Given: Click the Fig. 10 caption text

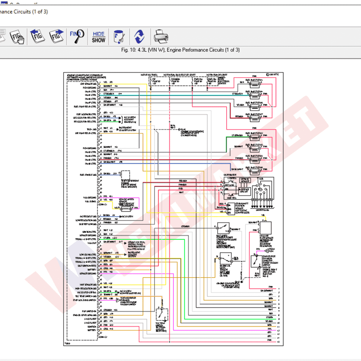Looking at the screenshot, I should coord(180,50).
